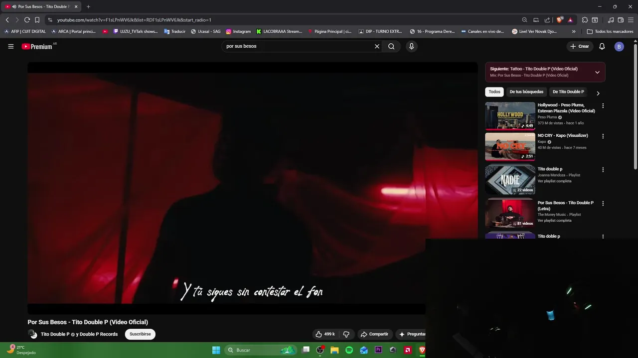Open the Extensions puzzle icon
Screen dimensions: 638x358
tap(585, 20)
